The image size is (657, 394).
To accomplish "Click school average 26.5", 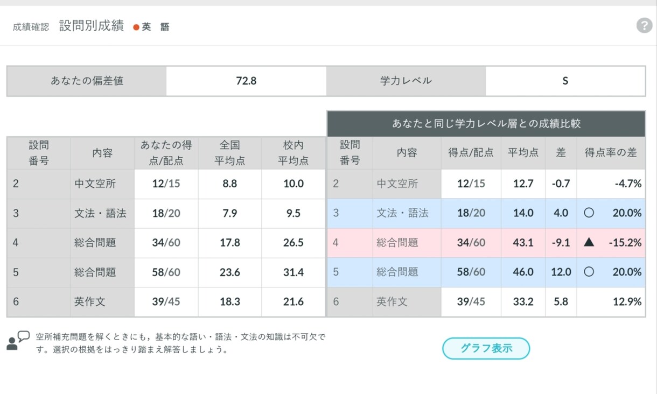I will (x=293, y=243).
